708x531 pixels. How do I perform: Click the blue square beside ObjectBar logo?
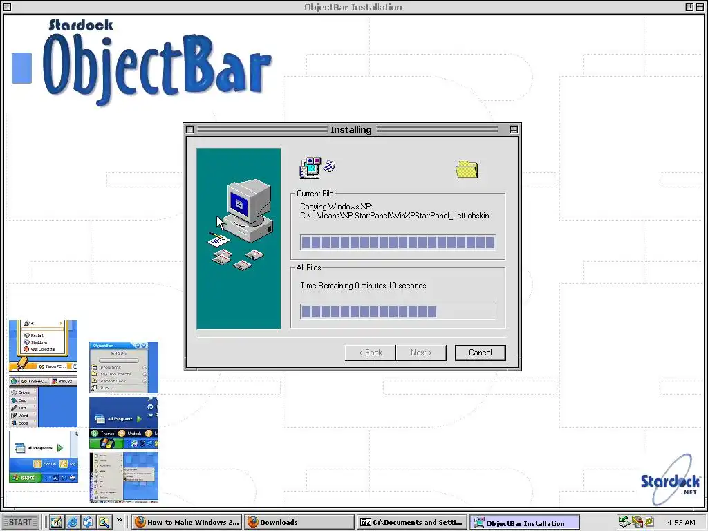coord(21,68)
